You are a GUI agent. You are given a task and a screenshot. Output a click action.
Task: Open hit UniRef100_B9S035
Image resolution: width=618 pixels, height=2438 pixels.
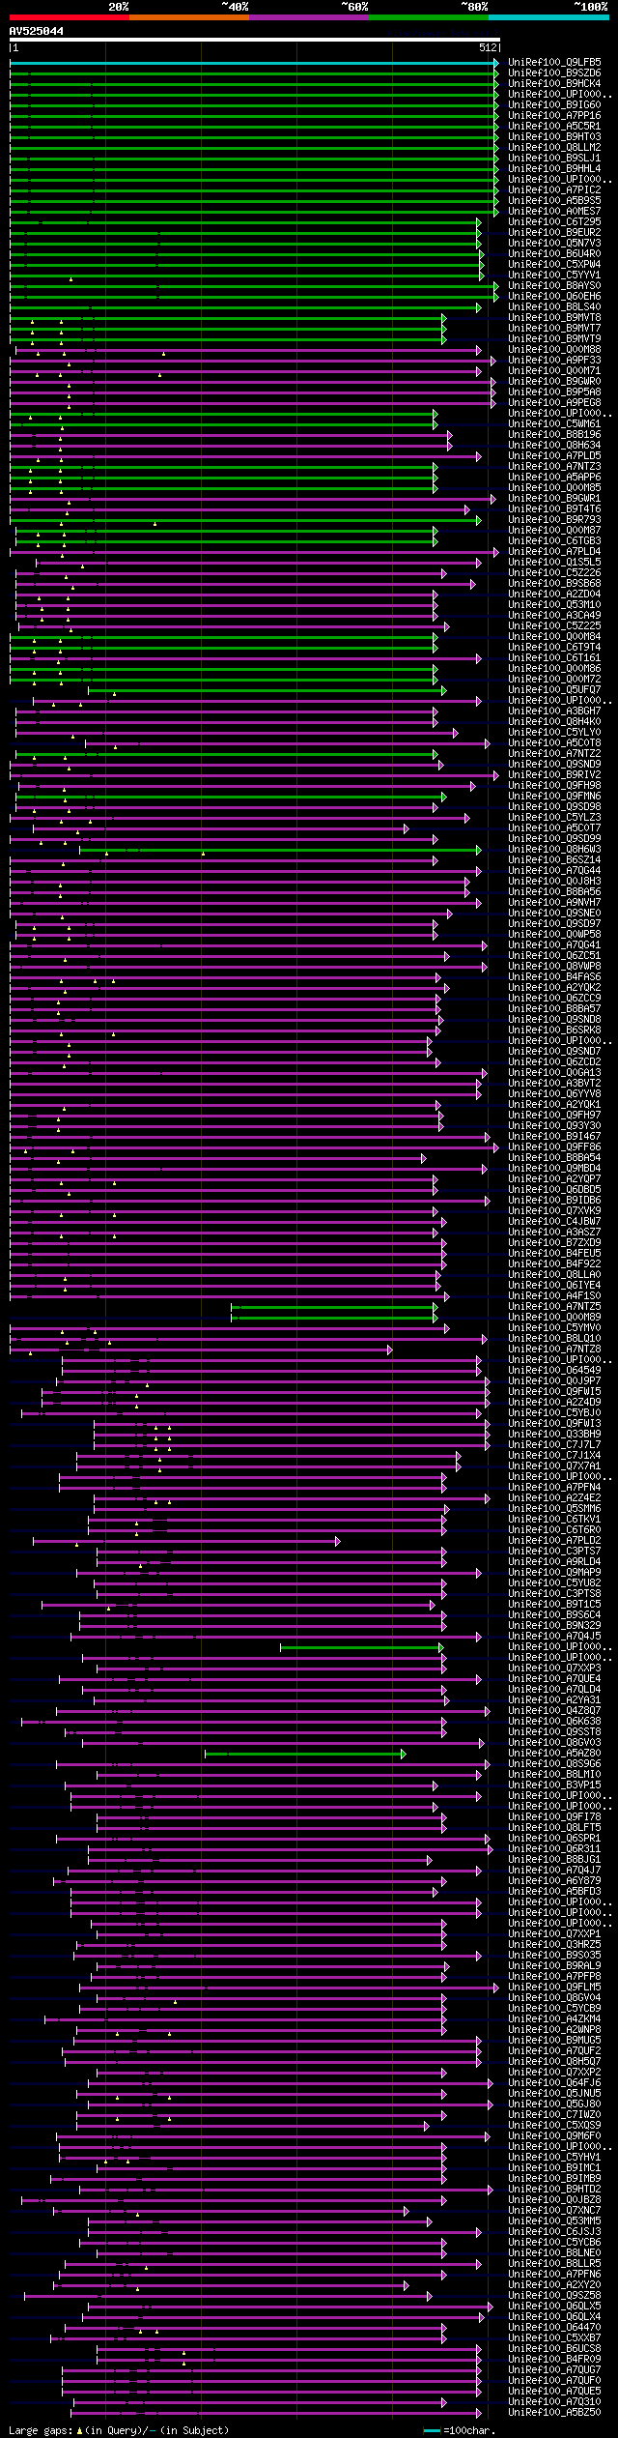[x=554, y=1956]
